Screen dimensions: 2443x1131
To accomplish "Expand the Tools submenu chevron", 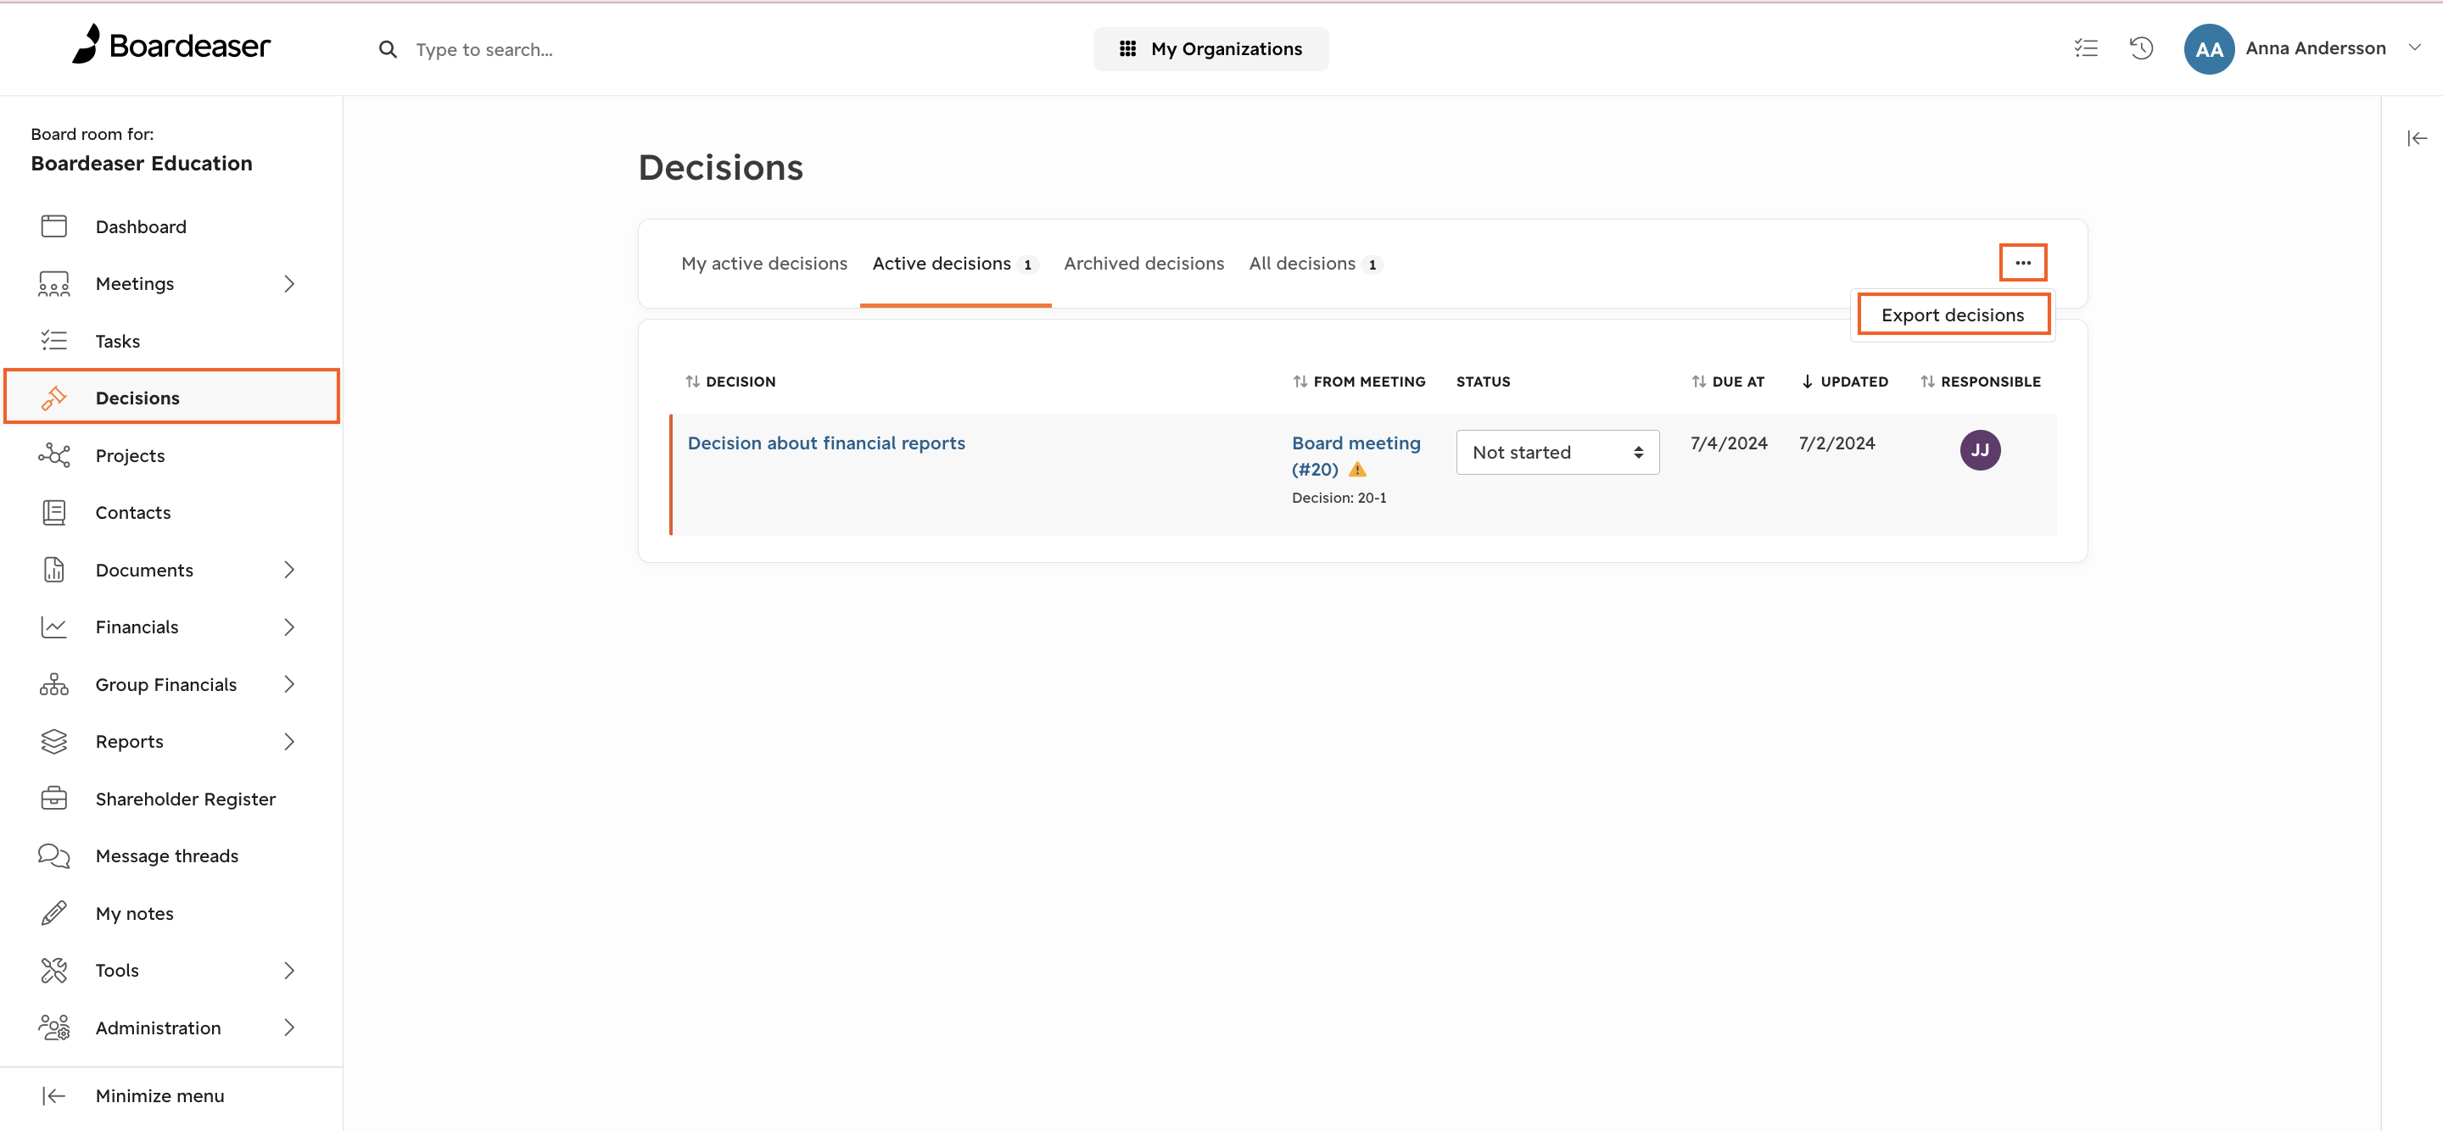I will click(289, 971).
